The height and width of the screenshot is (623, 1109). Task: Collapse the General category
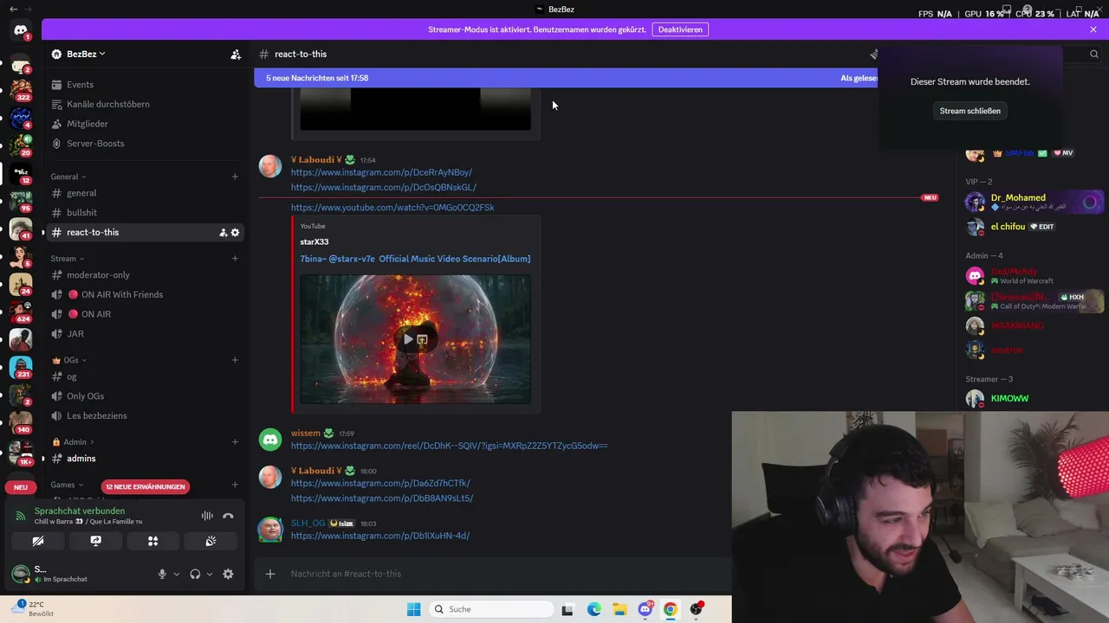coord(68,177)
